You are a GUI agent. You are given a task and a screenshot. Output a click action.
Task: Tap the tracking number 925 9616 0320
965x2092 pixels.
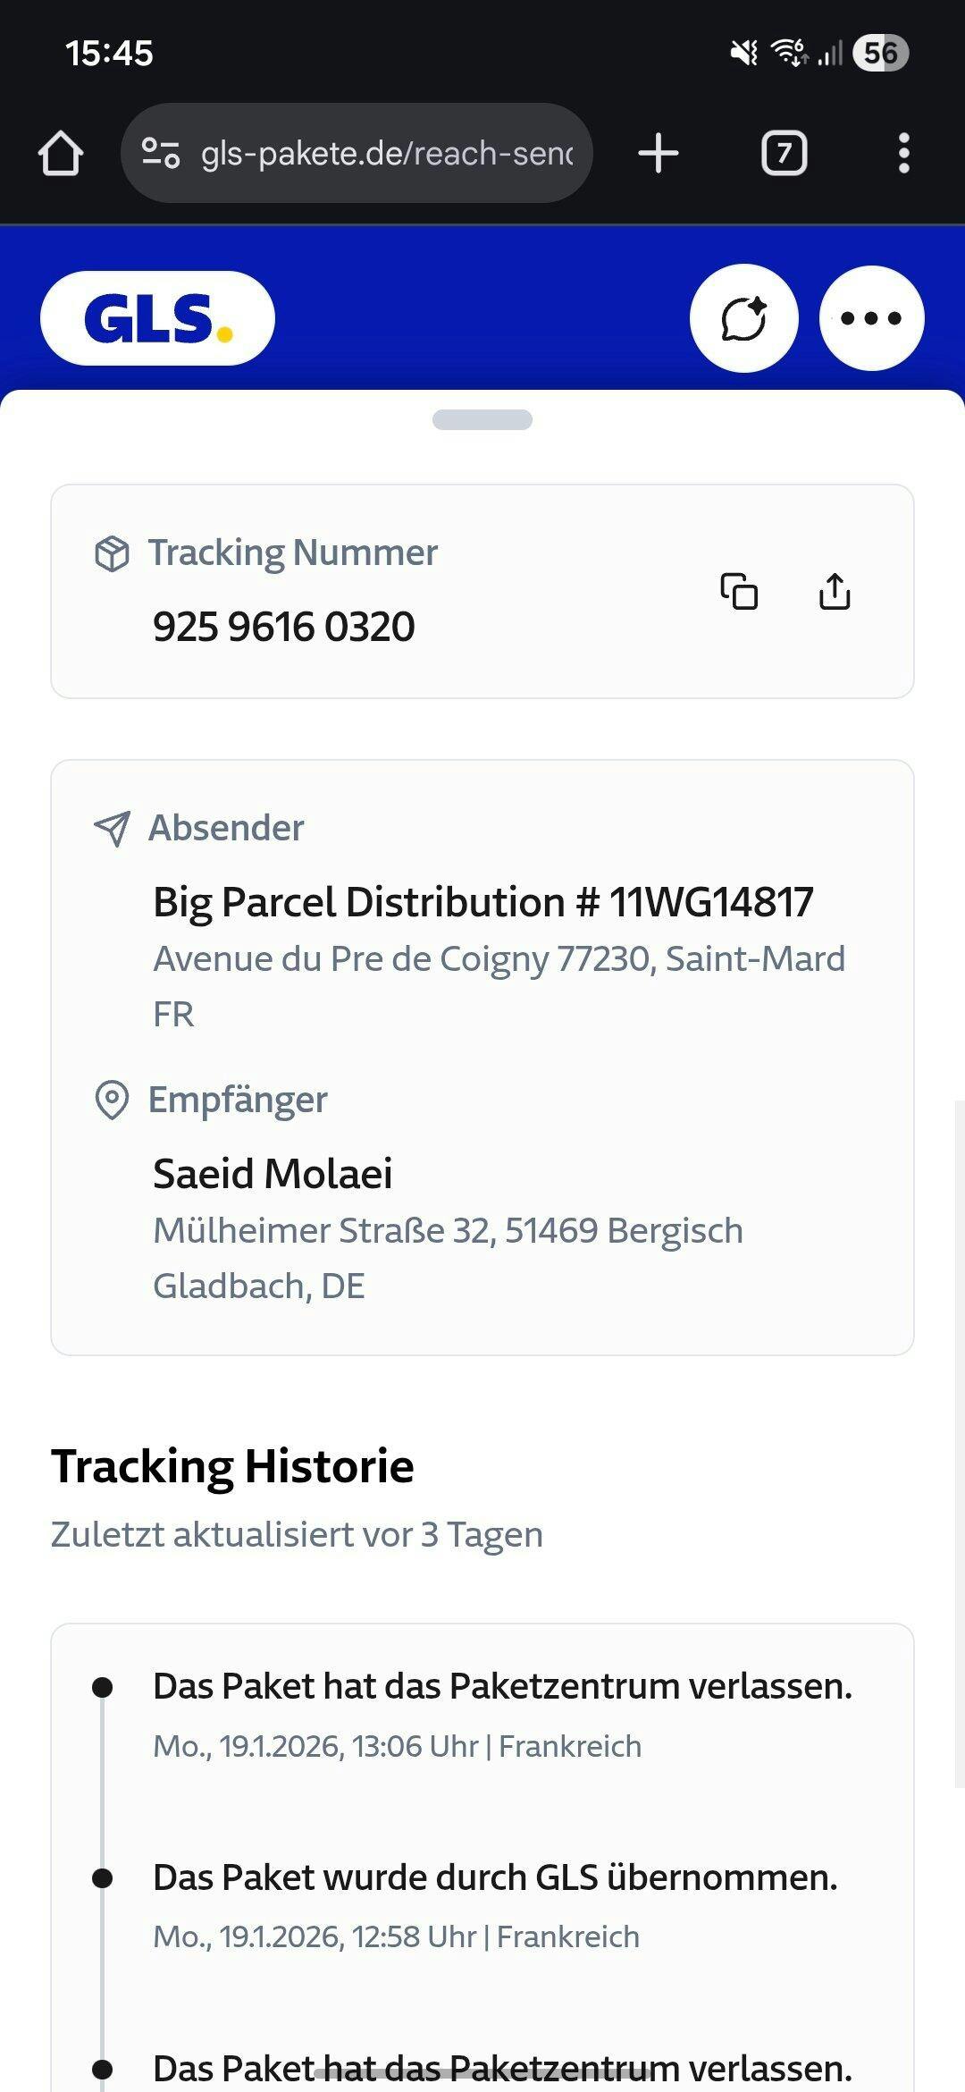[x=283, y=626]
